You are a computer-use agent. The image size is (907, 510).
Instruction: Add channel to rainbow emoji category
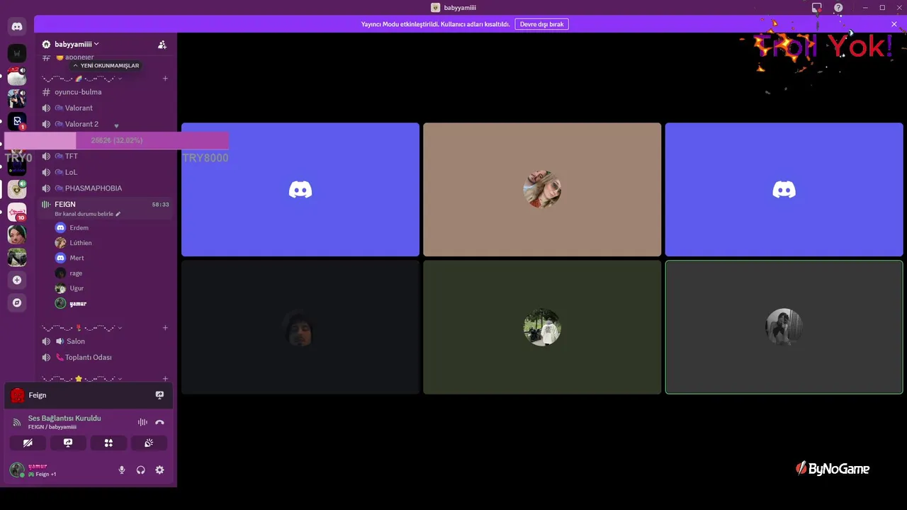point(165,79)
